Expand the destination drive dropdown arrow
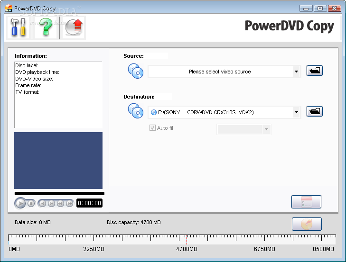This screenshot has height=262, width=346. pos(296,112)
